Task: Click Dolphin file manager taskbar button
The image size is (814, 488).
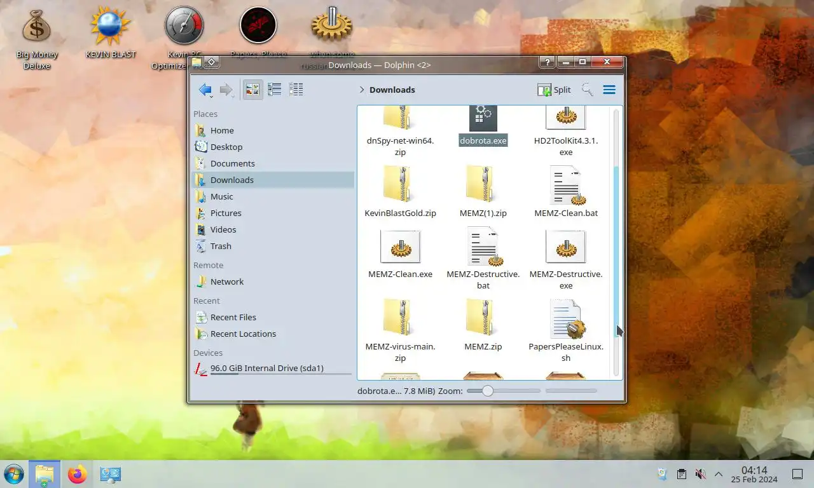Action: pos(45,474)
